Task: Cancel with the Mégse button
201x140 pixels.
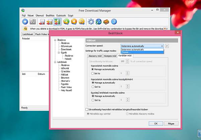Action: click(171, 124)
